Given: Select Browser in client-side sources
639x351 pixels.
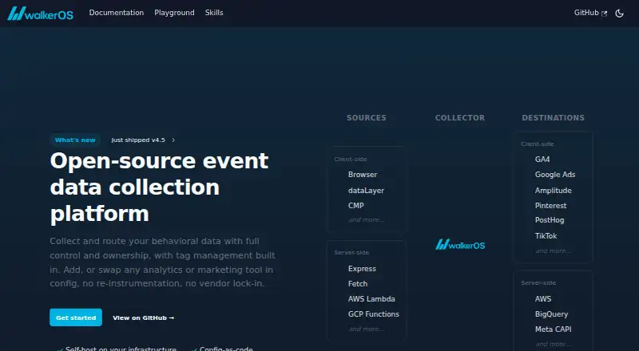Looking at the screenshot, I should coord(363,174).
